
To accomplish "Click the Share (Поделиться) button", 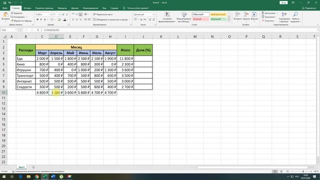I will [x=309, y=8].
